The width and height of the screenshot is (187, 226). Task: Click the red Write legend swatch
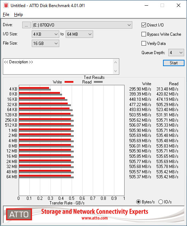tap(69, 82)
